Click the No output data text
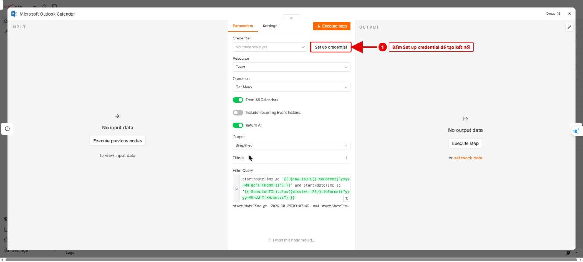583x262 pixels. point(465,130)
